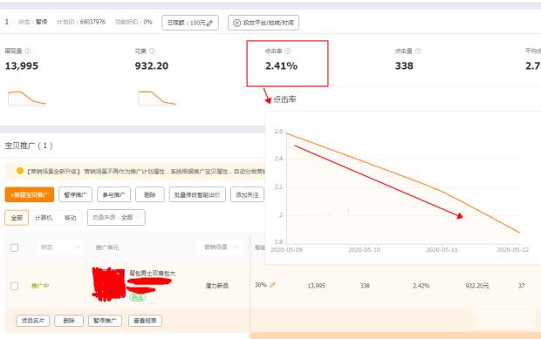This screenshot has height=339, width=541.
Task: Click the pencil icon beside 100元
Action: click(x=209, y=23)
